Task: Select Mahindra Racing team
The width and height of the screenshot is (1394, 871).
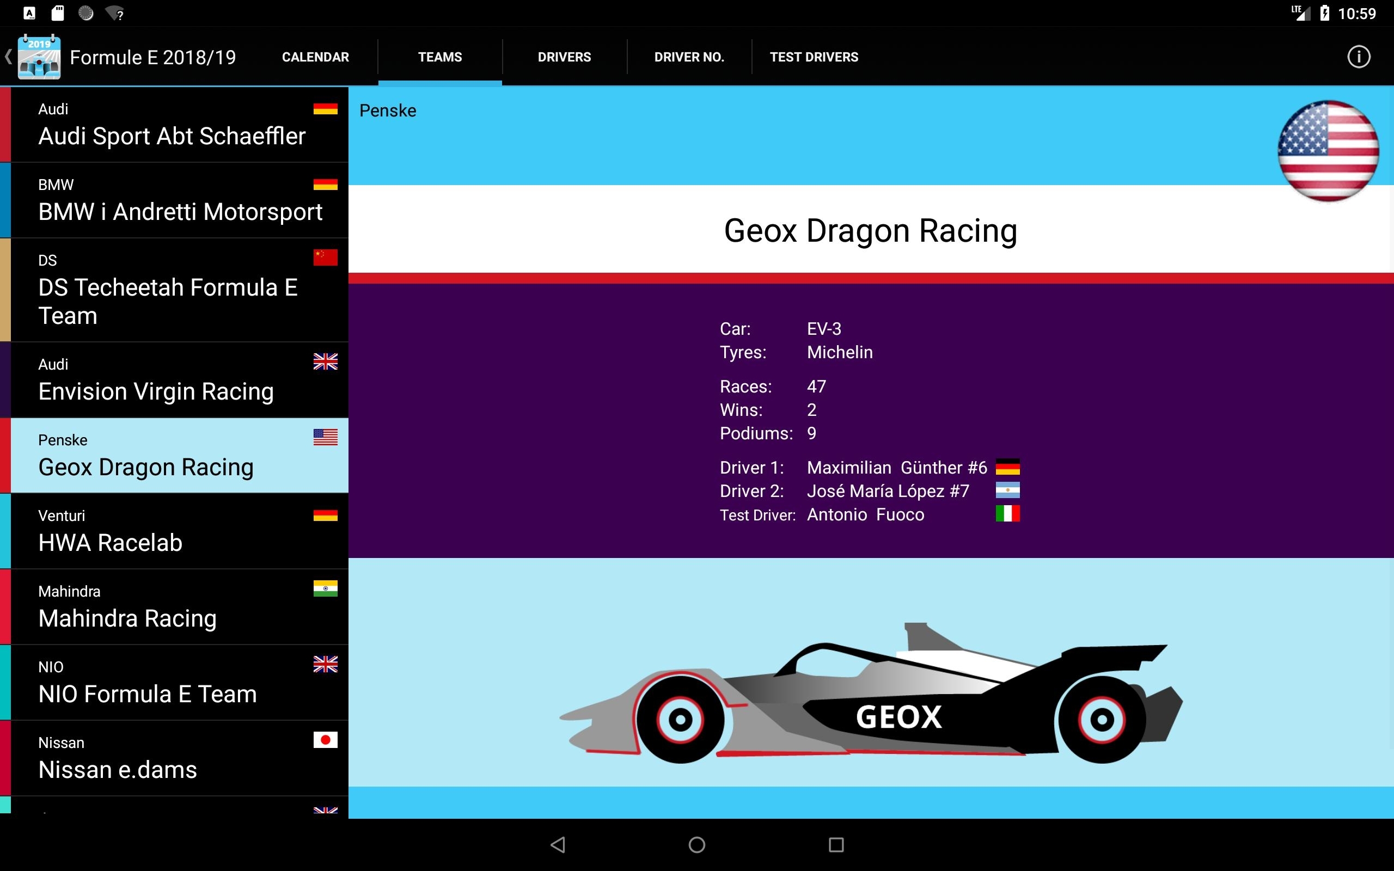Action: click(174, 606)
